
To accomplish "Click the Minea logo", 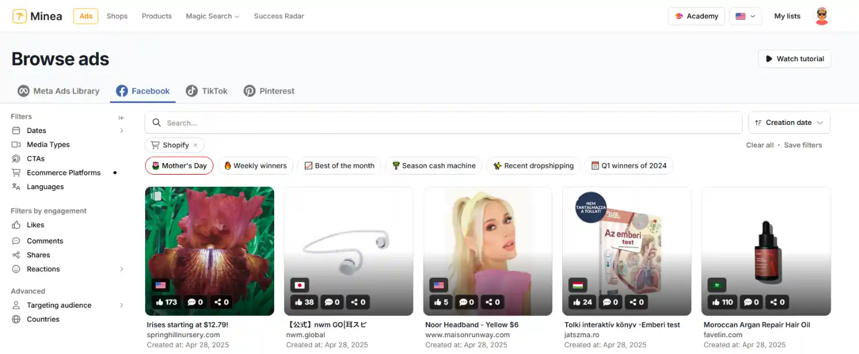I will pos(37,16).
